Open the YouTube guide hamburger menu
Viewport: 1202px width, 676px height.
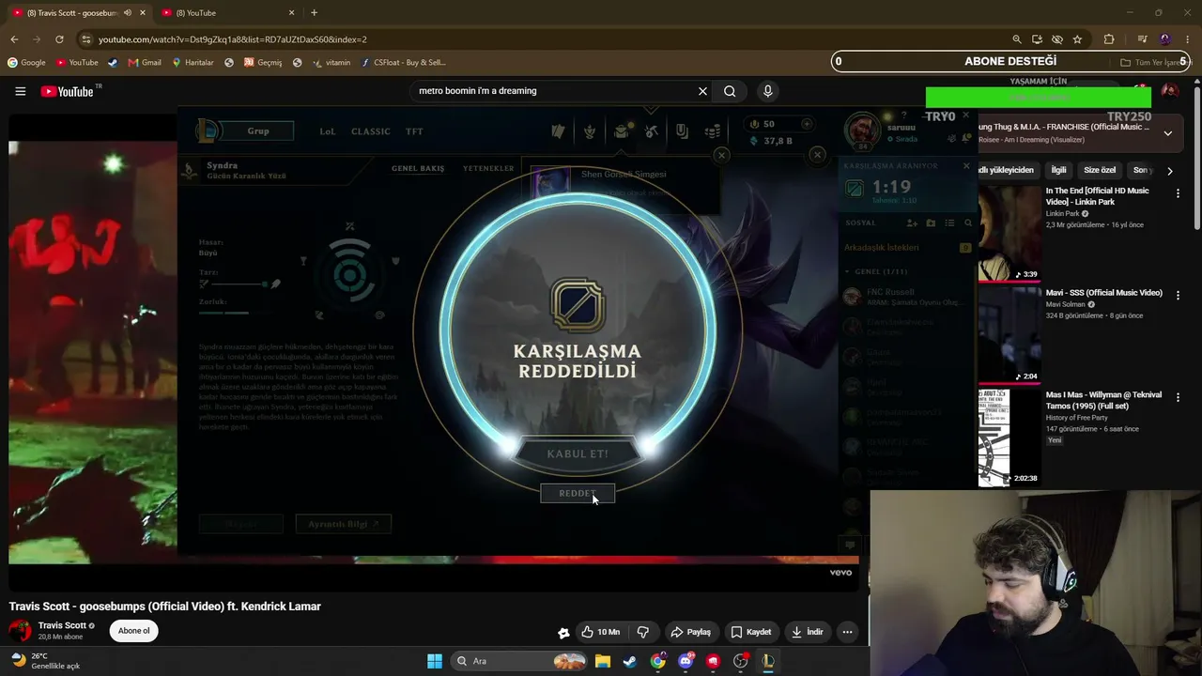(x=20, y=91)
